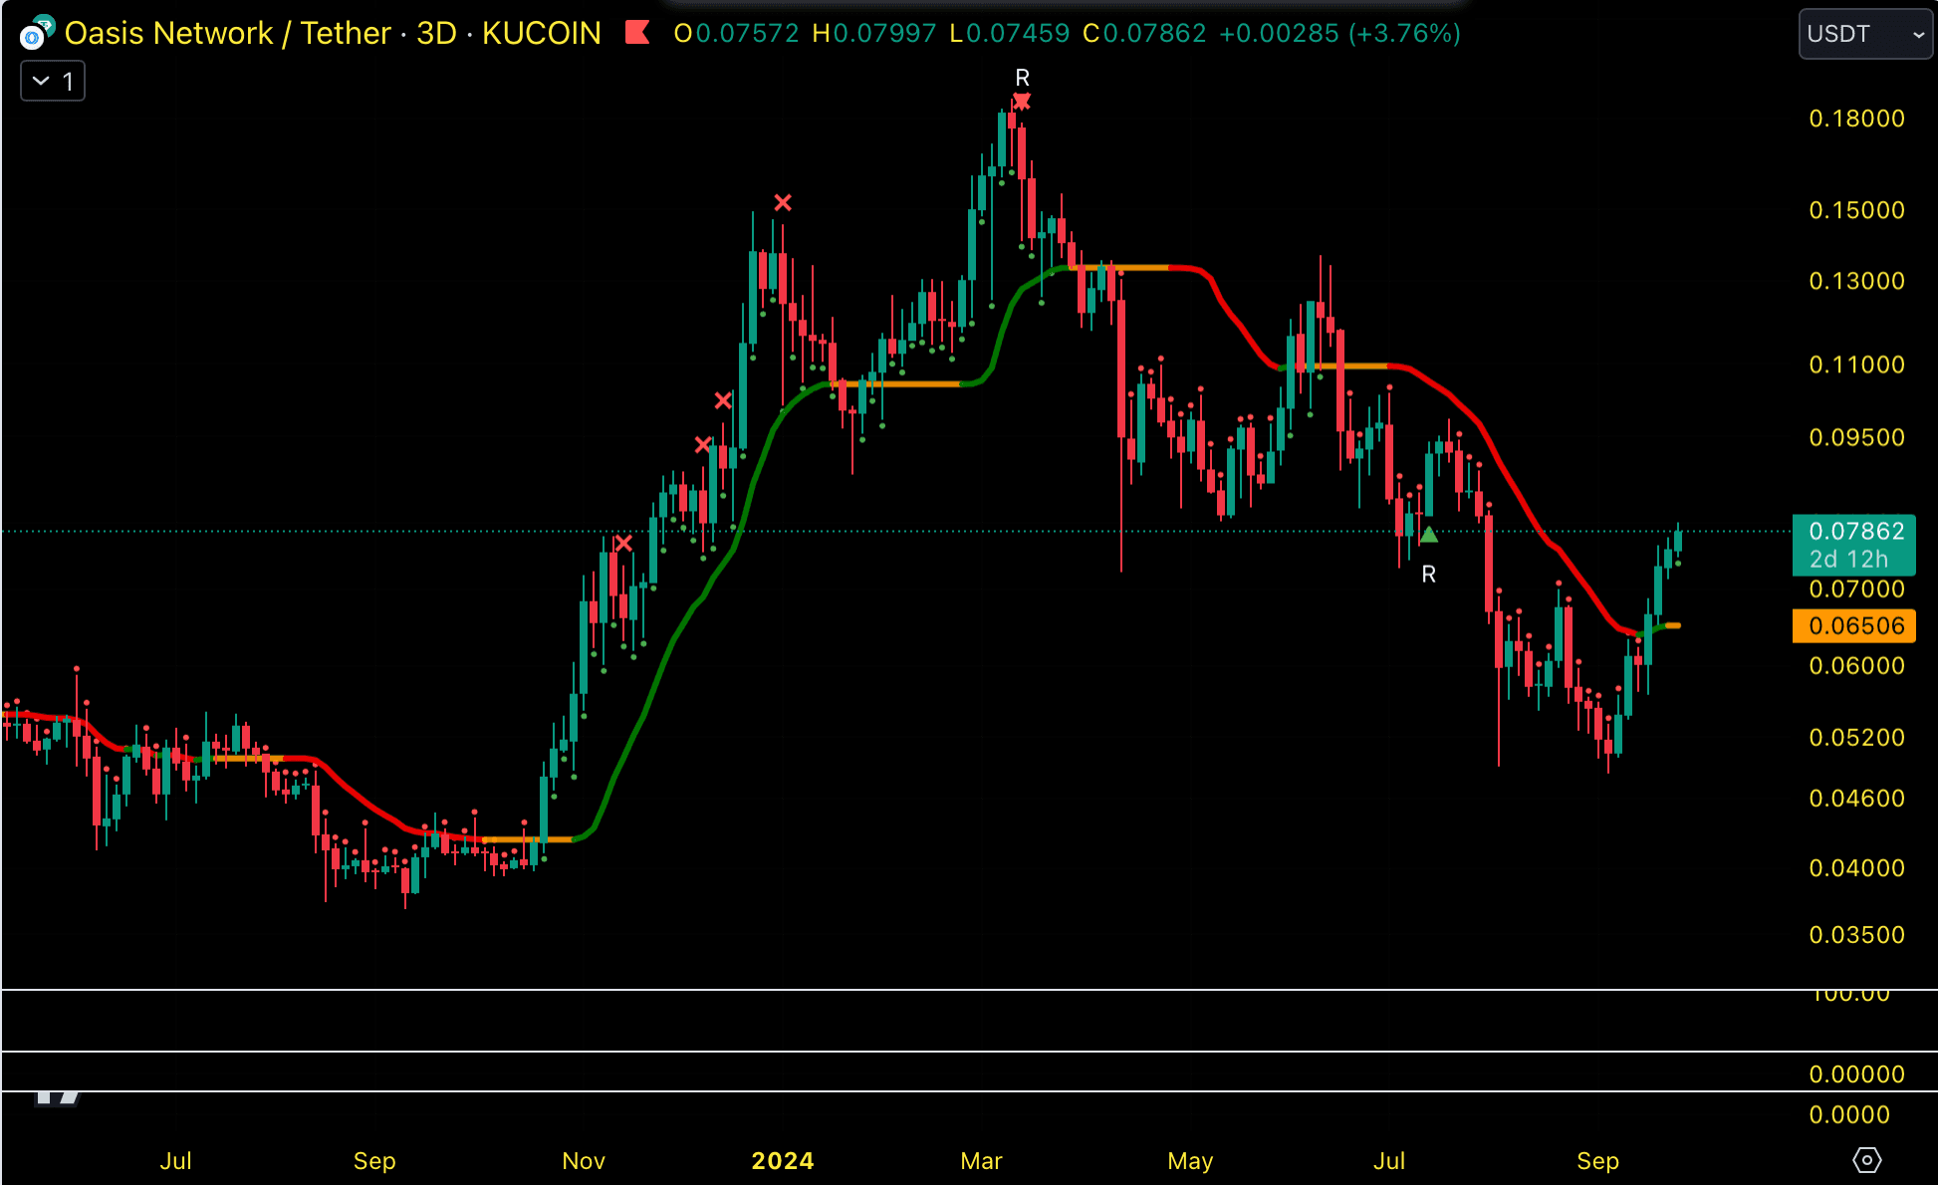The height and width of the screenshot is (1185, 1938).
Task: Click the Nov label on the time axis
Action: pos(584,1161)
